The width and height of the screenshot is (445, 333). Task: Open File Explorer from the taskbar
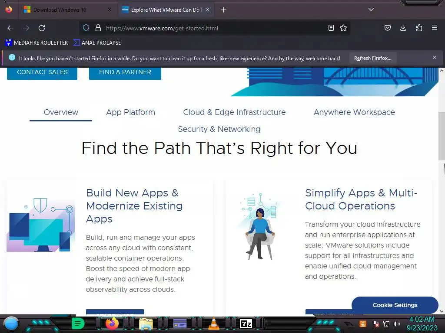[x=146, y=324]
